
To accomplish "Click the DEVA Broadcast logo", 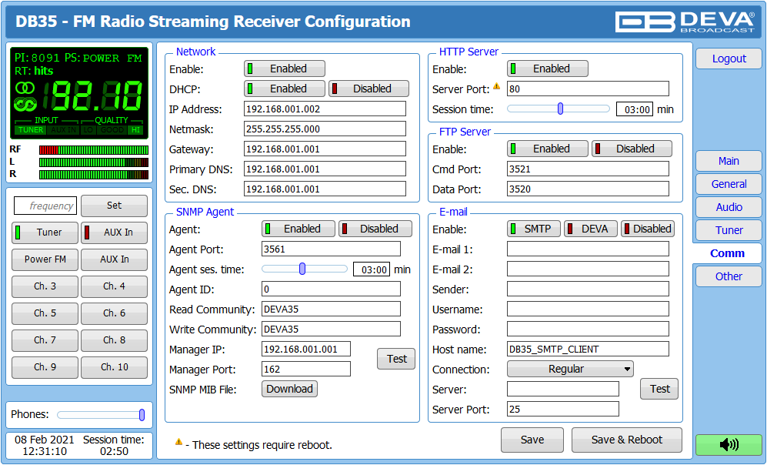I will (x=685, y=22).
